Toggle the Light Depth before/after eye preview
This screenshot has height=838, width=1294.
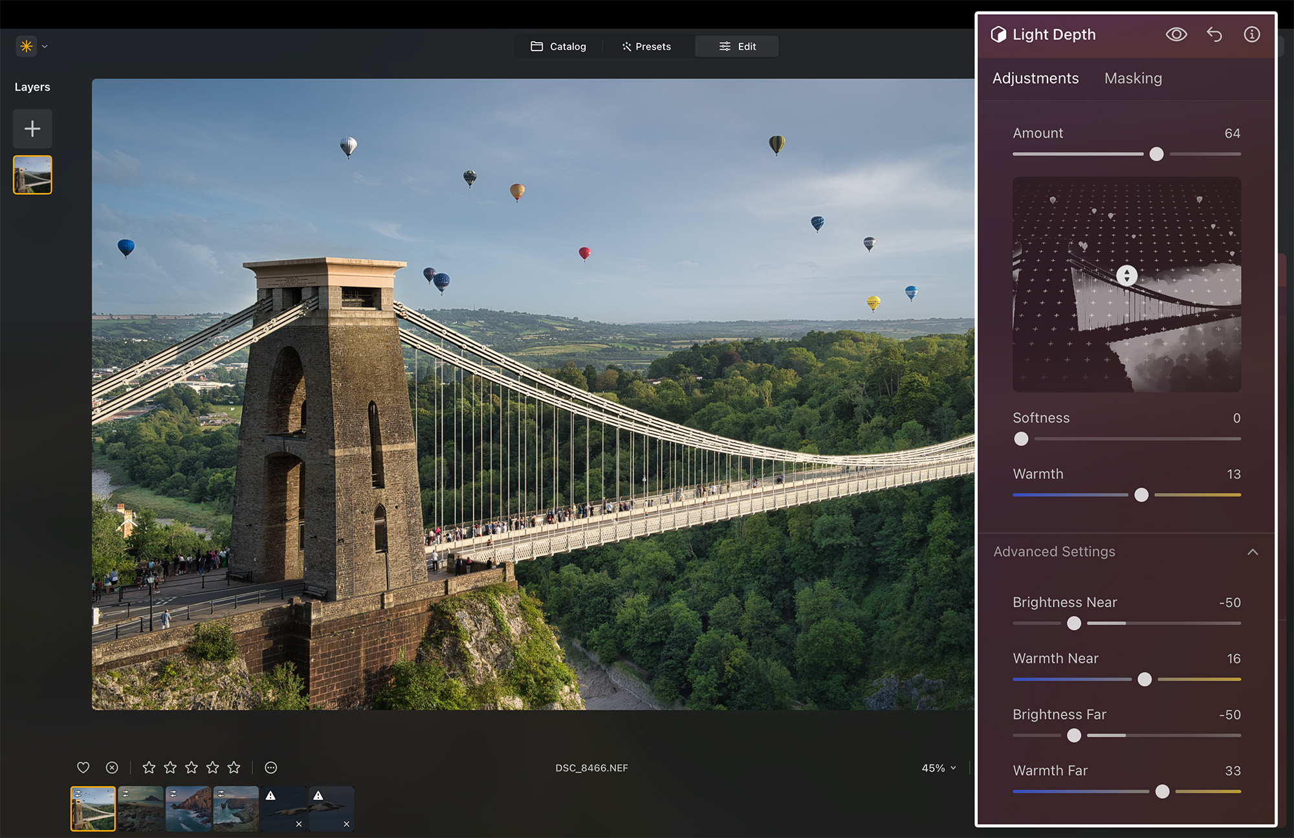1177,34
